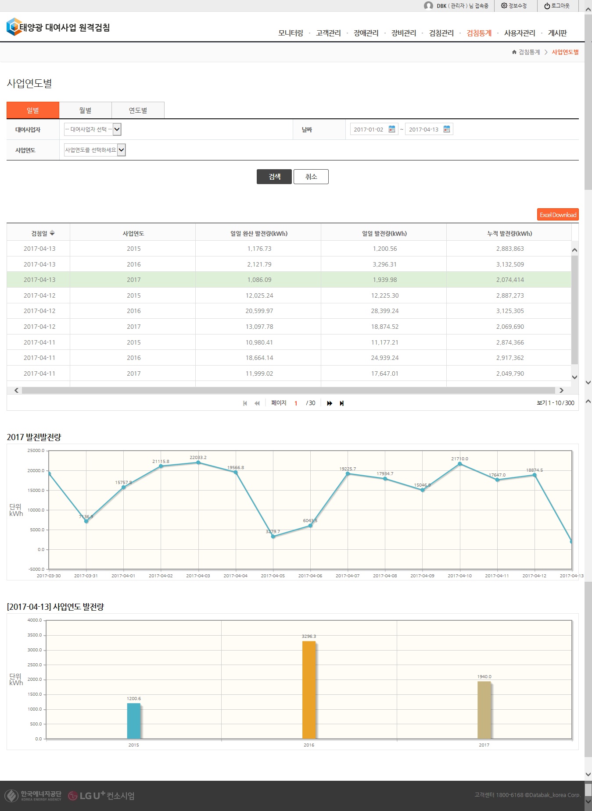Click 사업연도별 breadcrumb link

click(x=565, y=52)
